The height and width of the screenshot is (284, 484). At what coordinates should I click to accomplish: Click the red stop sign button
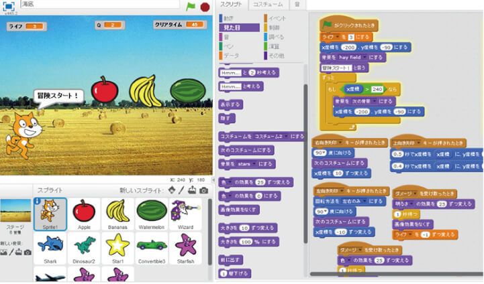pos(205,7)
